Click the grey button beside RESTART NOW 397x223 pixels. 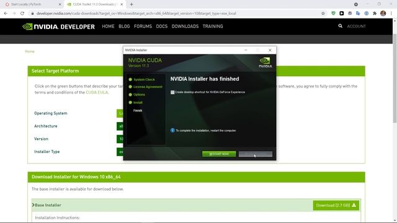click(256, 154)
